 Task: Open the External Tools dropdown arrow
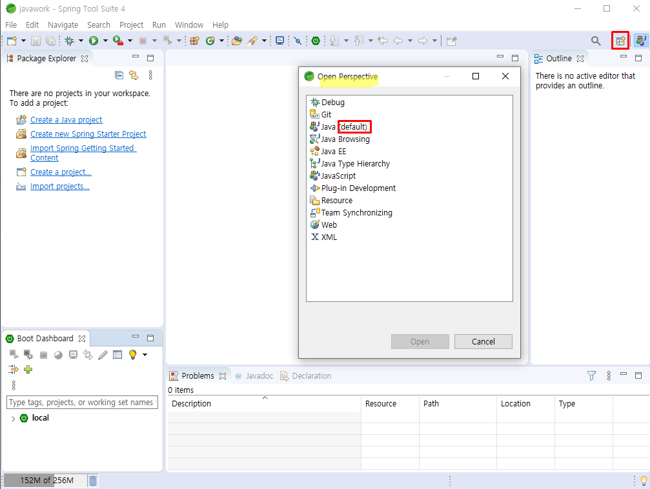[x=130, y=41]
